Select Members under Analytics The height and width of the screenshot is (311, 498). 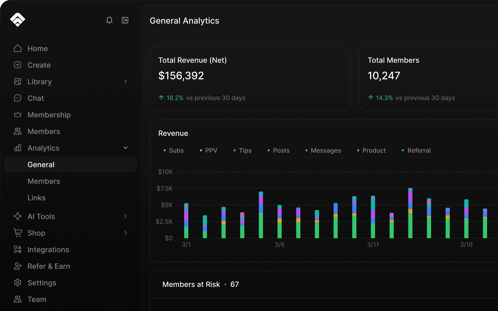pos(71,181)
